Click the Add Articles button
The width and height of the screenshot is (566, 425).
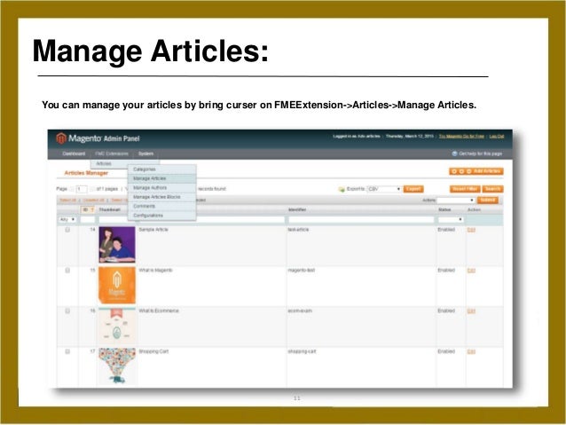pyautogui.click(x=476, y=171)
